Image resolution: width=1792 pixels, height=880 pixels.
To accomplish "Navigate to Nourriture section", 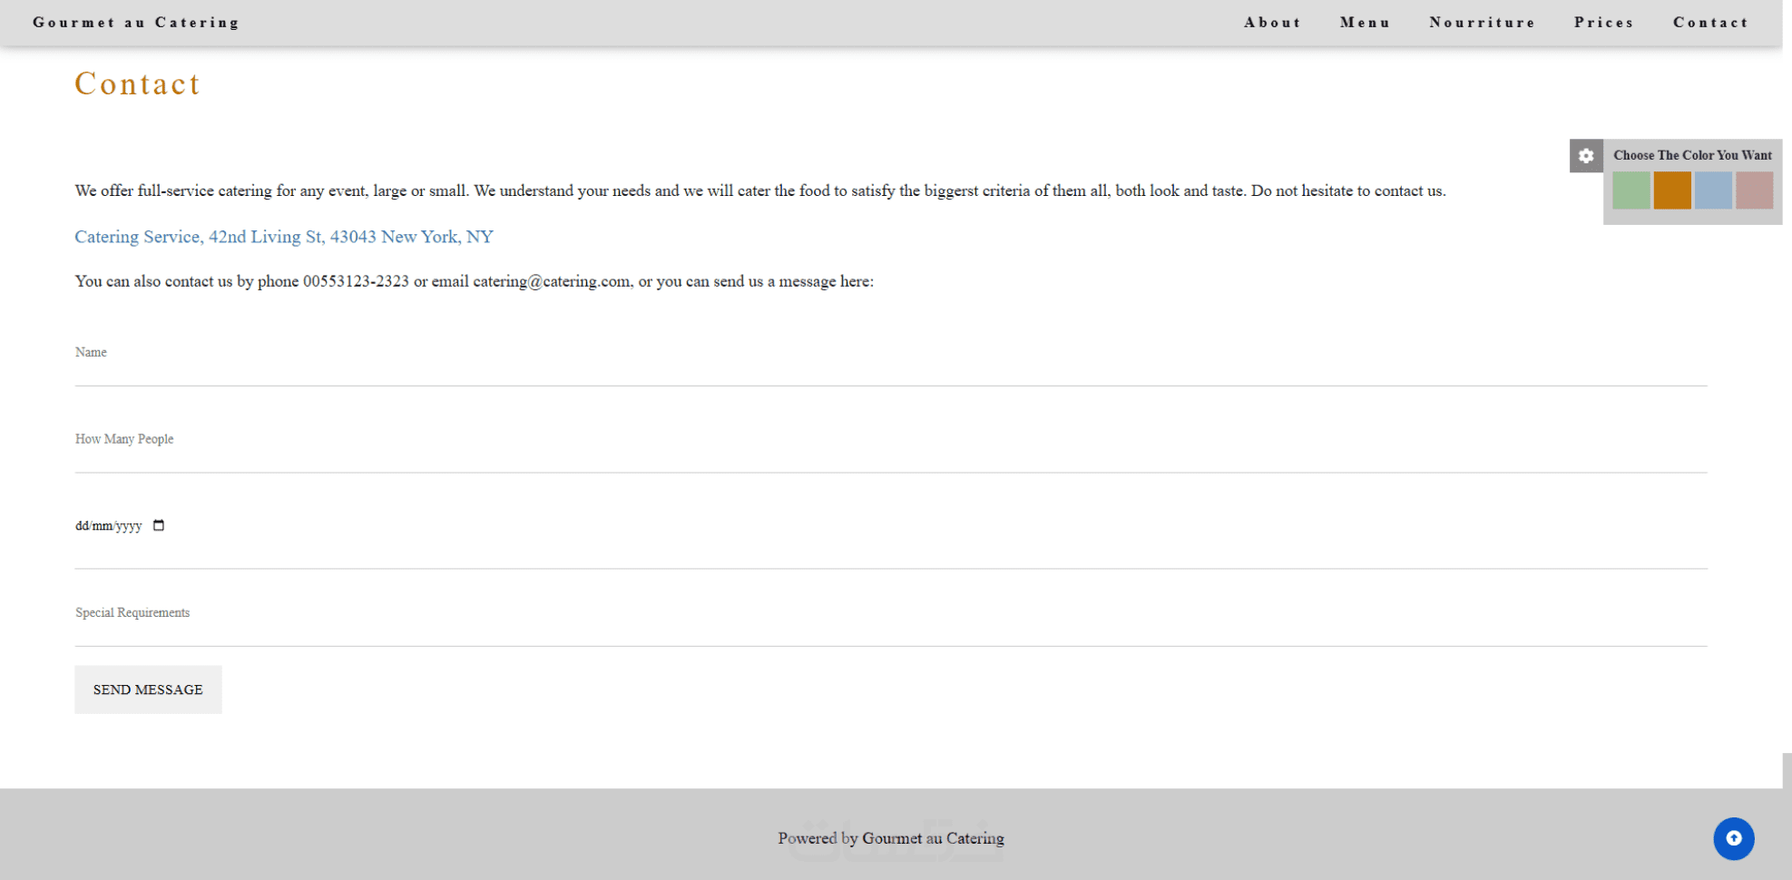I will (1482, 23).
